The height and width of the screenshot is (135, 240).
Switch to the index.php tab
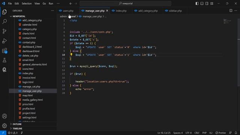click(x=121, y=11)
